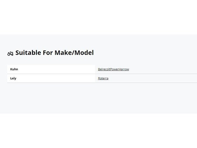Image resolution: width=197 pixels, height=148 pixels.
Task: Click gray section background below the table
Action: click(x=98, y=98)
